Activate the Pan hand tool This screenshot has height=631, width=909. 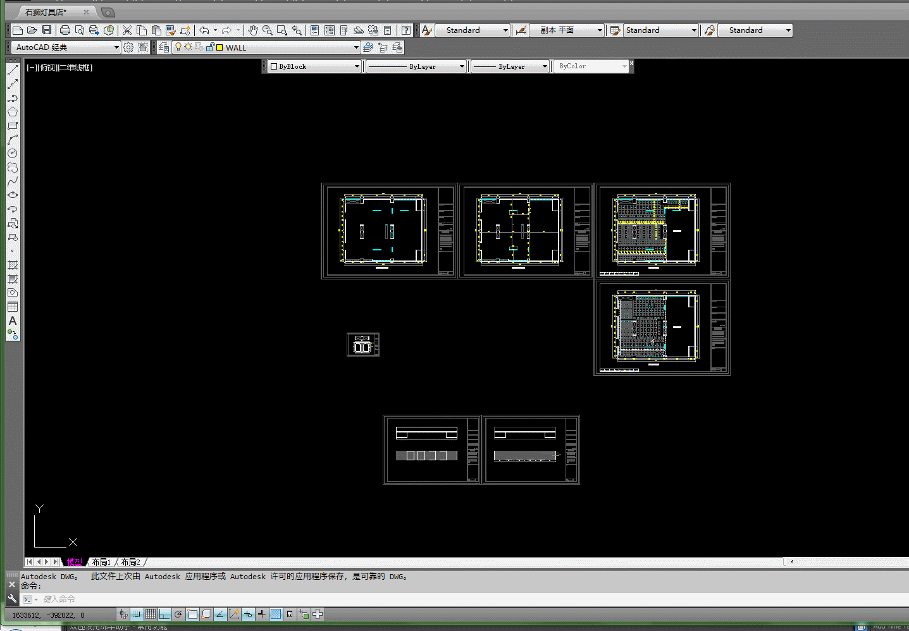tap(253, 30)
